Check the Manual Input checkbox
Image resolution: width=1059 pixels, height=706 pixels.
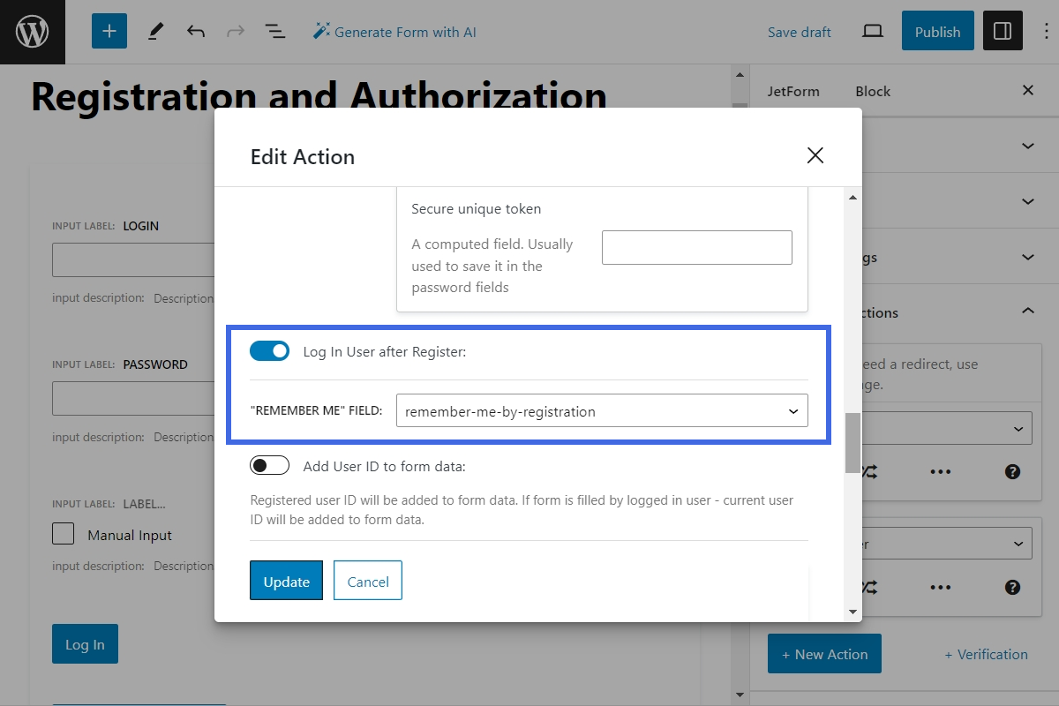[x=64, y=534]
